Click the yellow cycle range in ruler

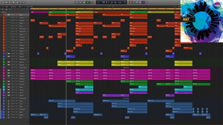point(105,9)
